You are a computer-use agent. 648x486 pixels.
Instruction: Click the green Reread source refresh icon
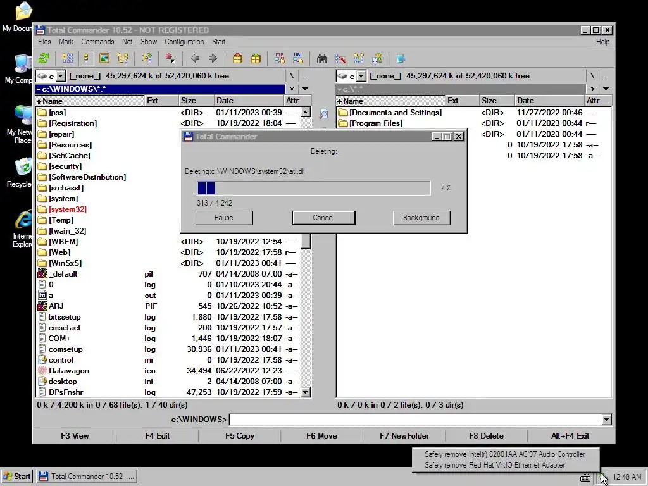(44, 59)
